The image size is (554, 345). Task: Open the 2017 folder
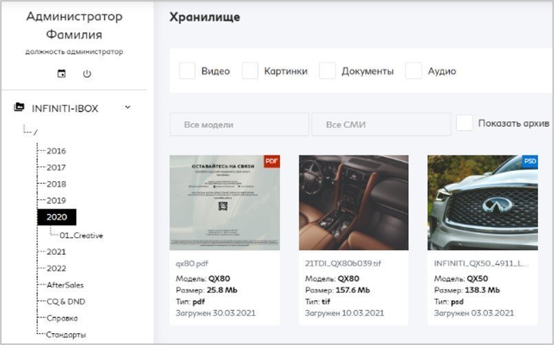pyautogui.click(x=56, y=167)
